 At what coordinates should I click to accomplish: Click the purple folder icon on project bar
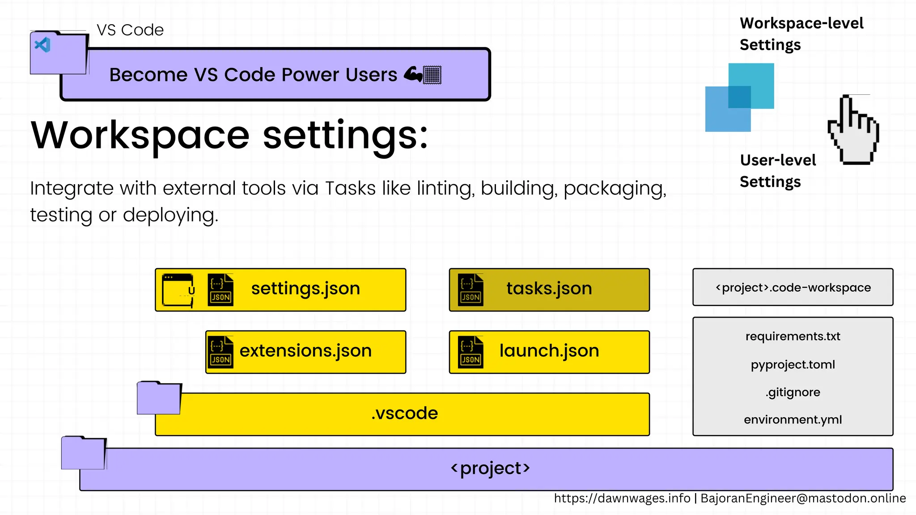[84, 453]
